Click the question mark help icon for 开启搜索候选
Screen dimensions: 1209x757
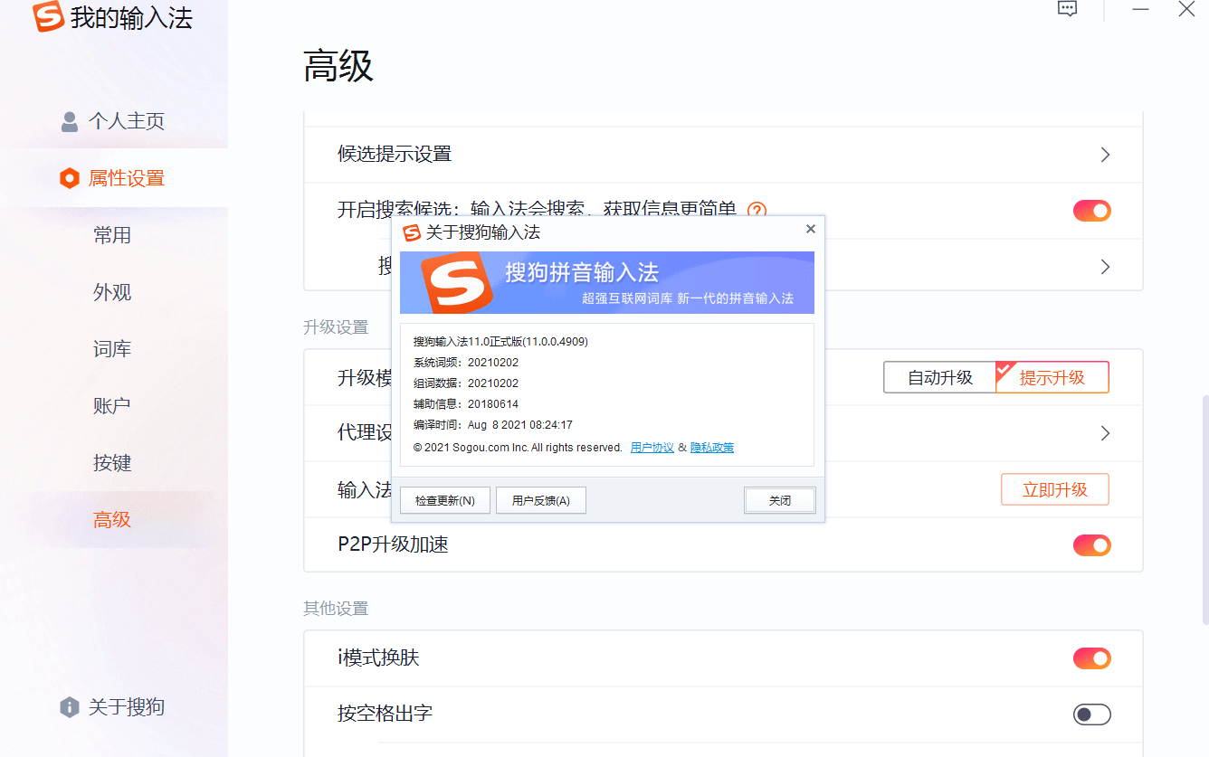(757, 211)
